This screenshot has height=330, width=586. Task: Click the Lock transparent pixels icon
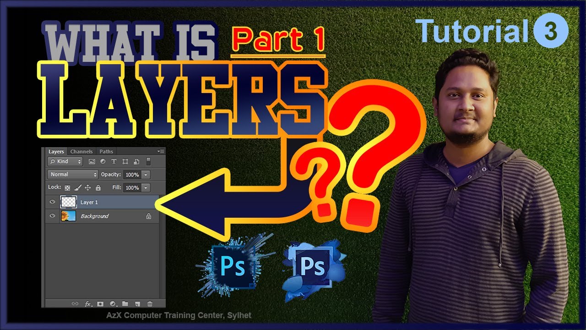[67, 188]
